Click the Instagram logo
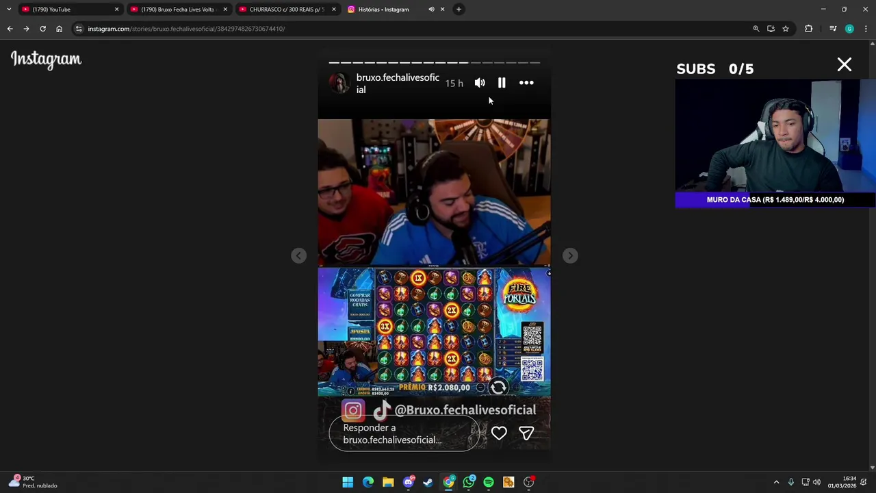 click(46, 60)
